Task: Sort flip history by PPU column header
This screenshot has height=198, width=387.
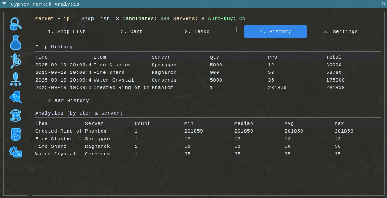Action: [x=272, y=57]
